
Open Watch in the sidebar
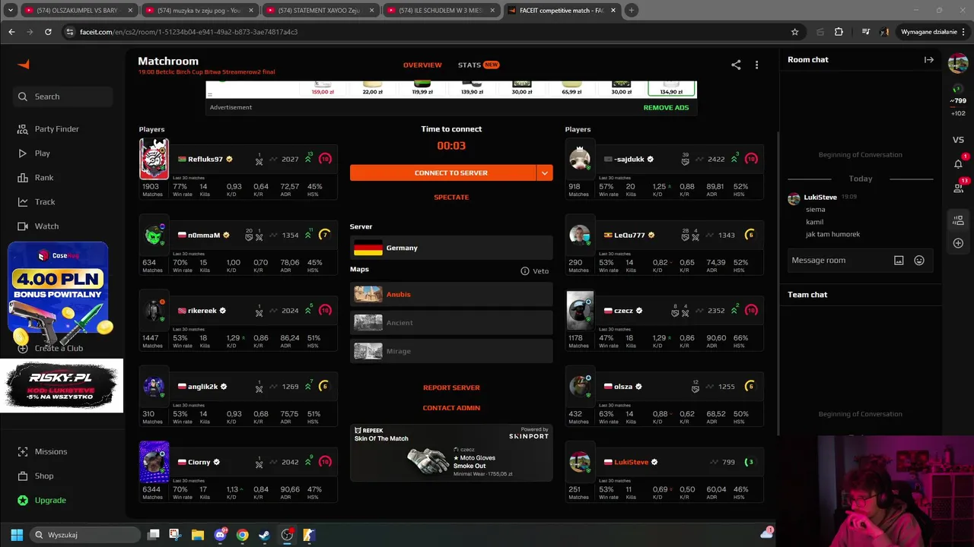[x=38, y=226]
